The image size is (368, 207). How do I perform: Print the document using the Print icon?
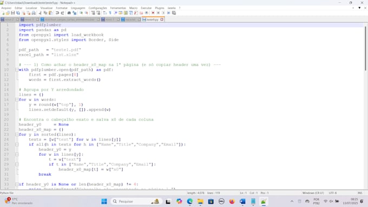(x=34, y=13)
